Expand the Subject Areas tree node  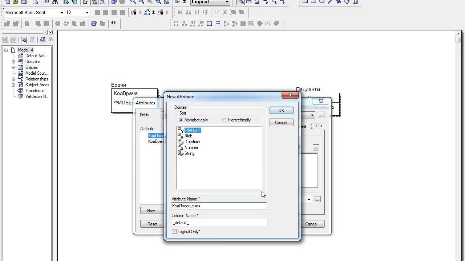13,85
